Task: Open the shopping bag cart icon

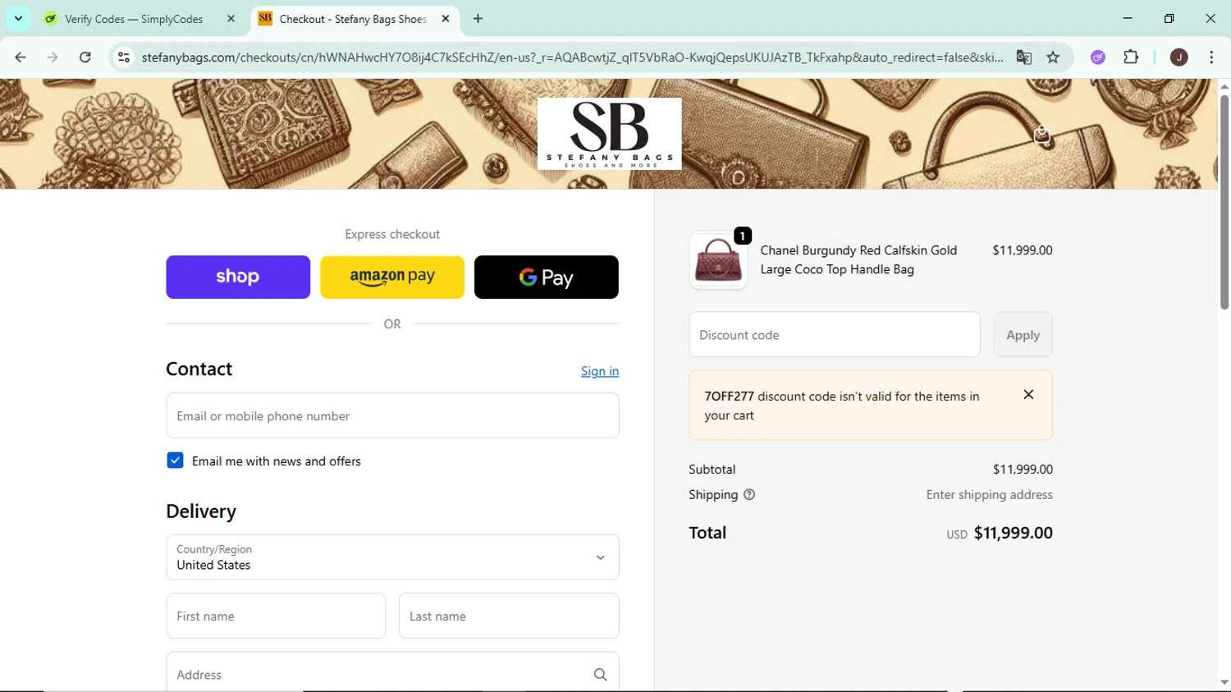Action: pos(1041,135)
